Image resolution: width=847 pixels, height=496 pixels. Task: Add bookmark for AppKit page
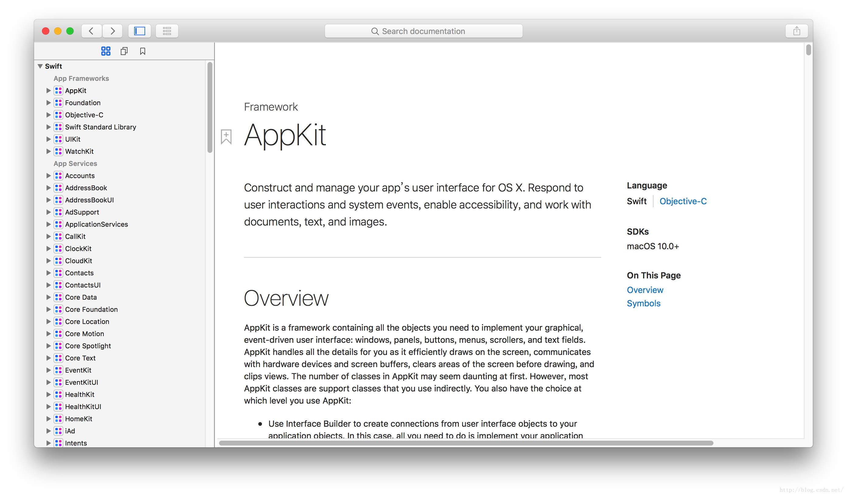coord(226,136)
